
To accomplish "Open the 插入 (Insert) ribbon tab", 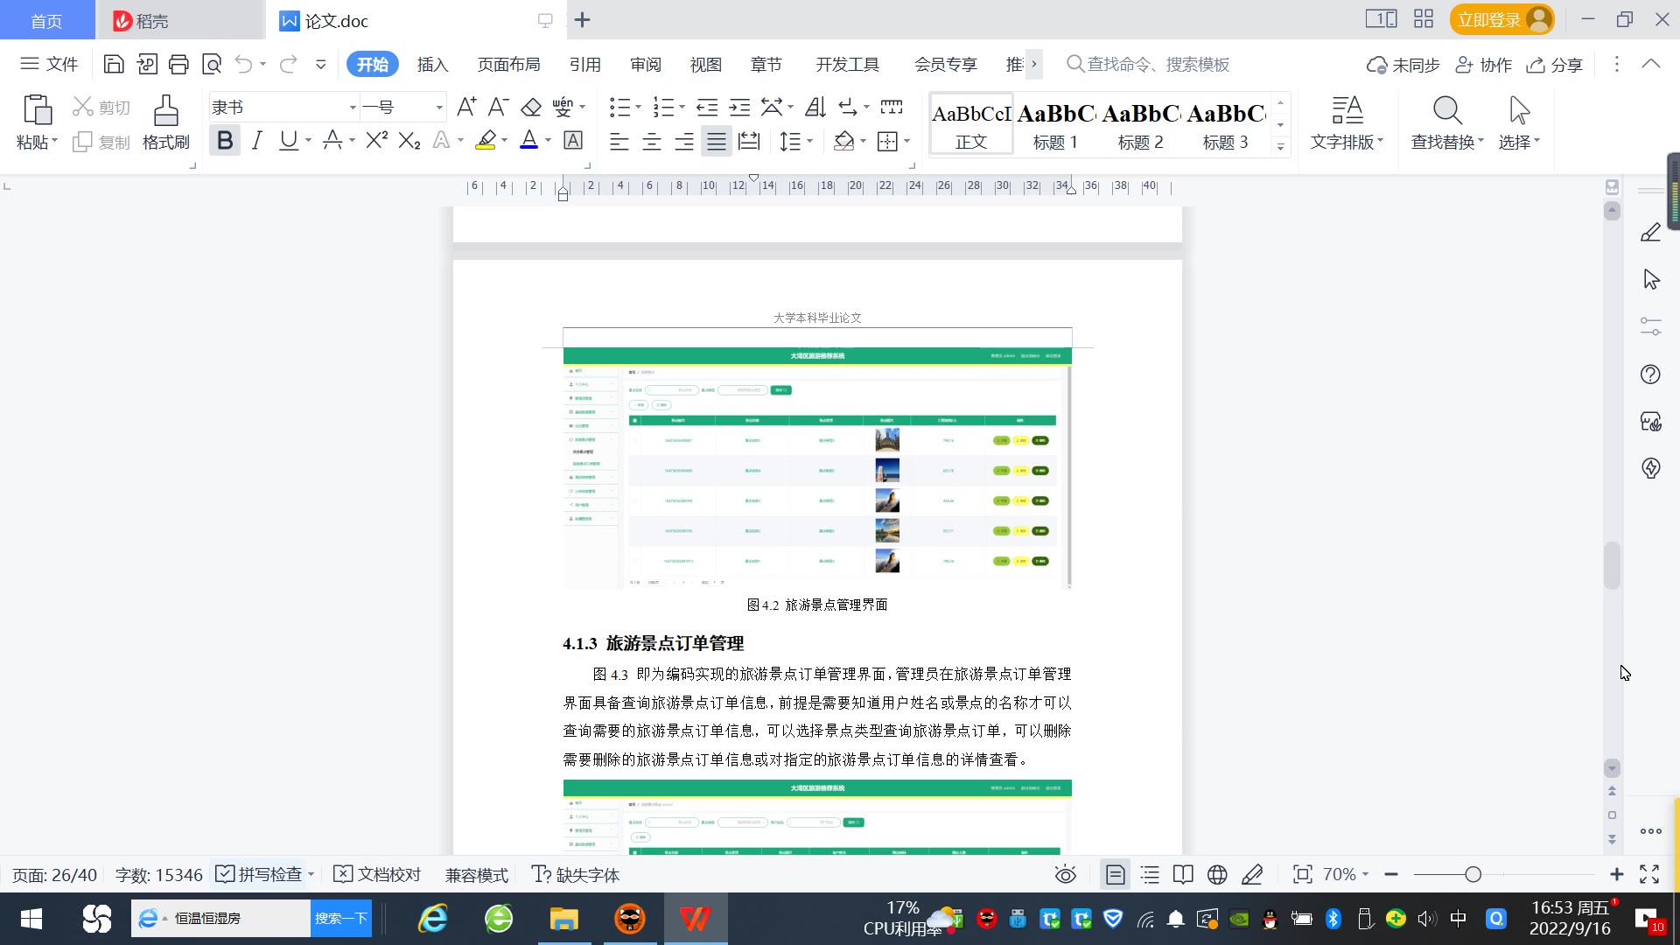I will pyautogui.click(x=432, y=65).
